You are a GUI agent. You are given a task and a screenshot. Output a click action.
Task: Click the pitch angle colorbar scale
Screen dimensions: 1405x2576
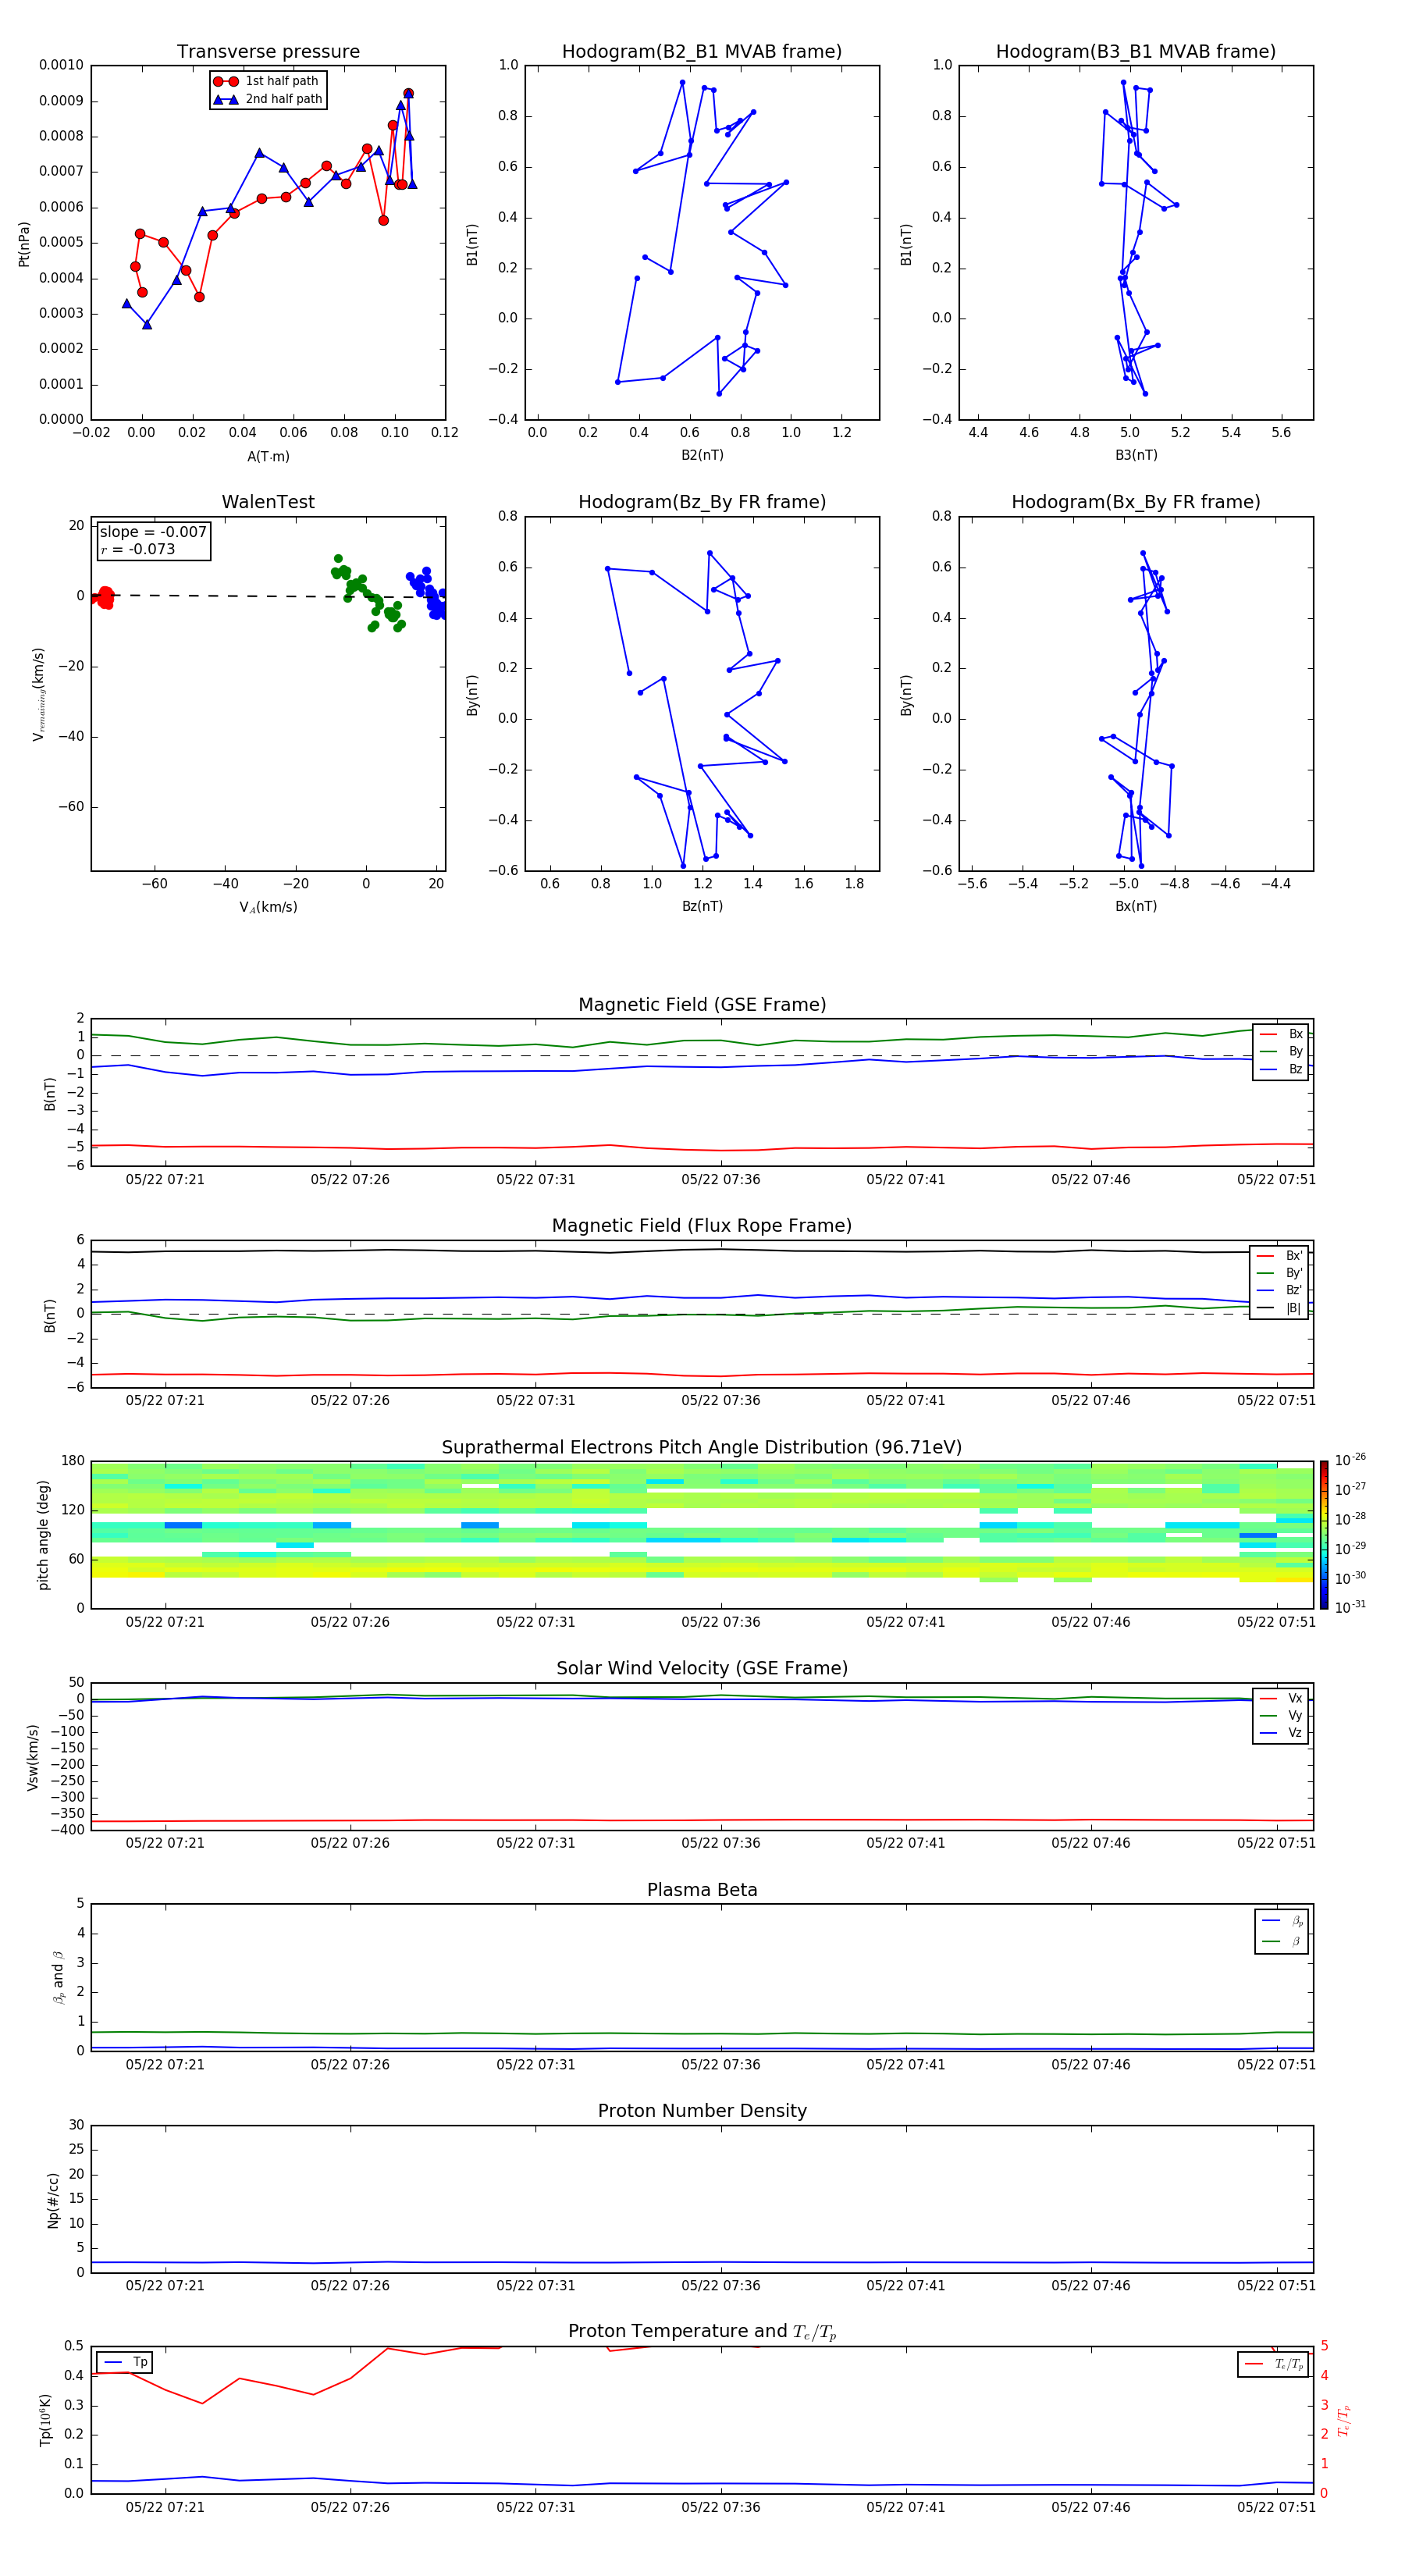tap(1324, 1535)
